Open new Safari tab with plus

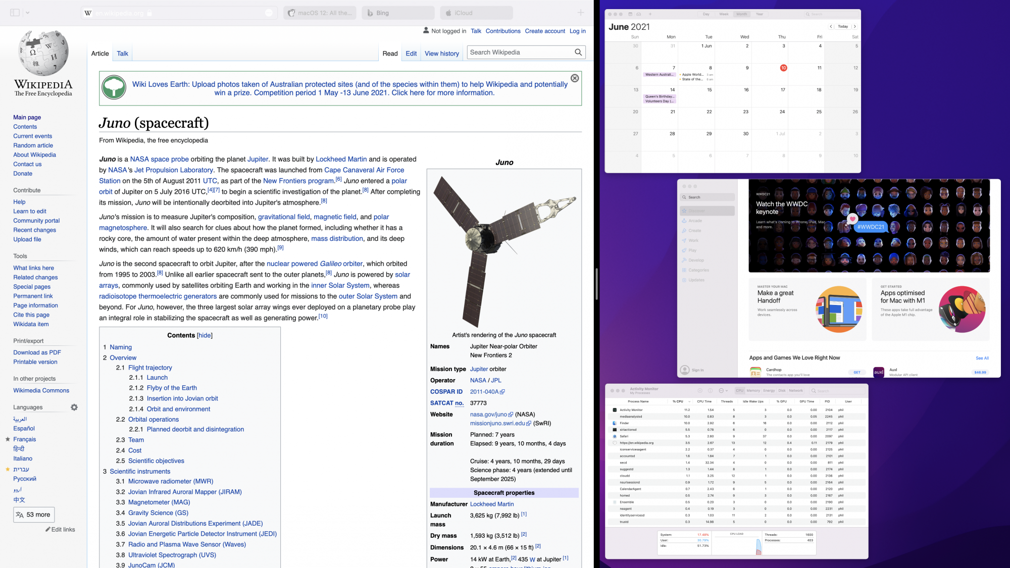click(581, 13)
